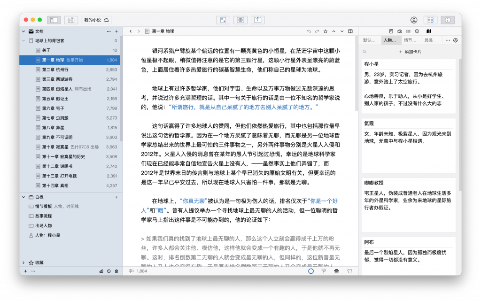Toggle the two-column editor view icon

pos(350,31)
